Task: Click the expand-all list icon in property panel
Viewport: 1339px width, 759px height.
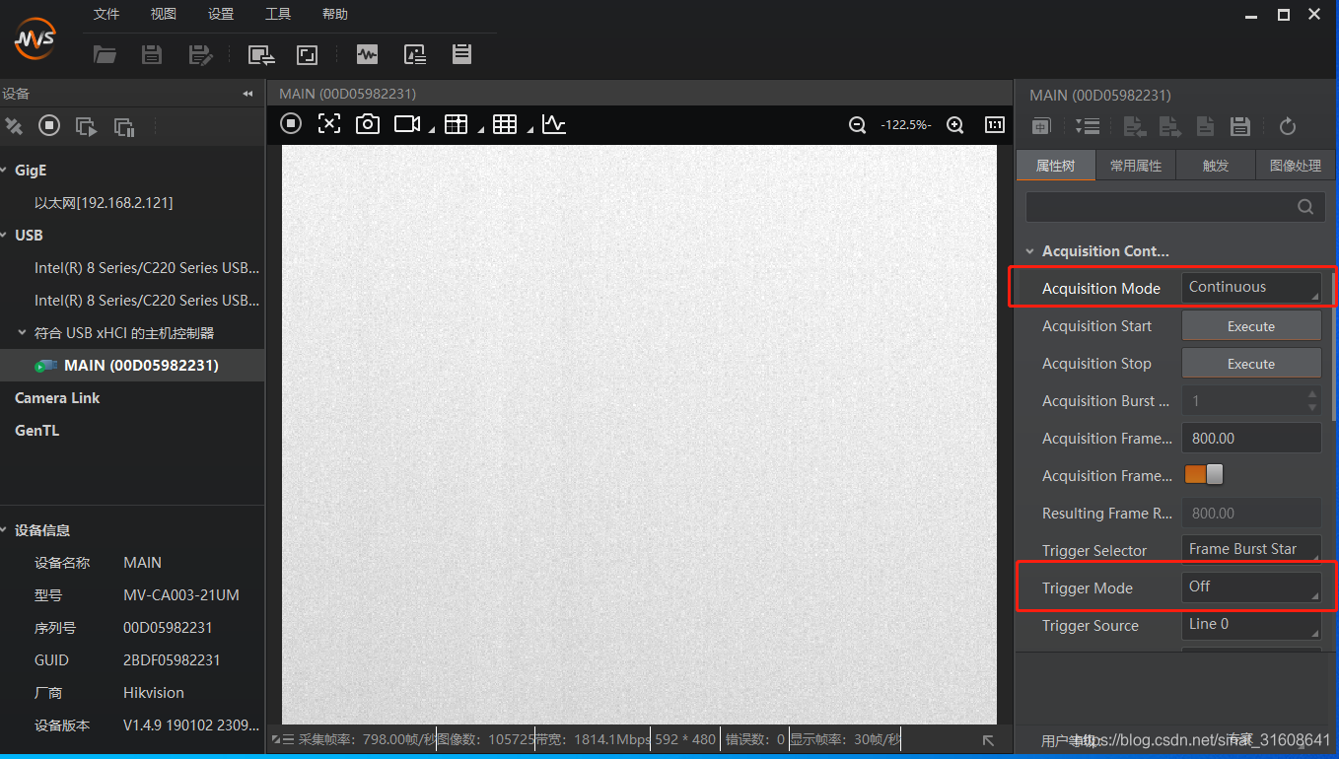Action: [1088, 126]
